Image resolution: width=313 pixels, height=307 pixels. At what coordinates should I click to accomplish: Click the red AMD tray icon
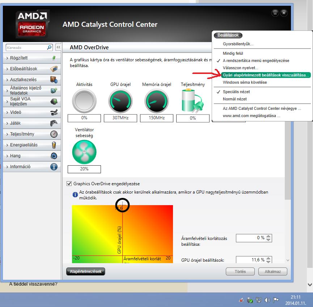coord(242,300)
